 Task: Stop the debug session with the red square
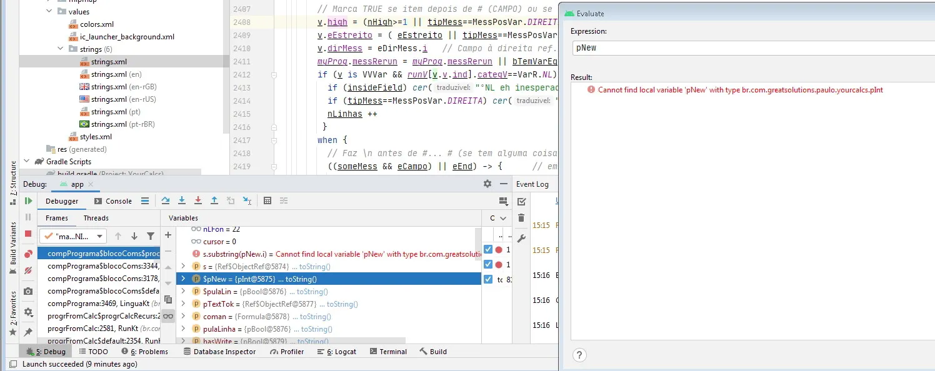(28, 234)
